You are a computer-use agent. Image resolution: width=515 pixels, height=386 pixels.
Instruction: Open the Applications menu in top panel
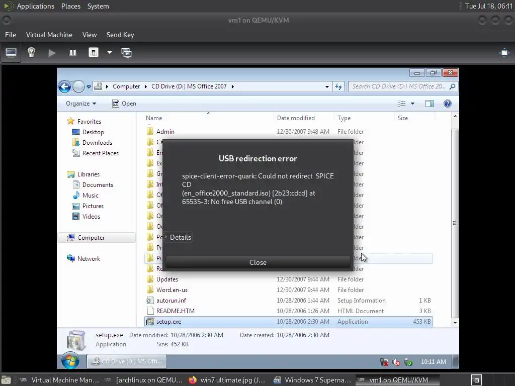pos(36,6)
